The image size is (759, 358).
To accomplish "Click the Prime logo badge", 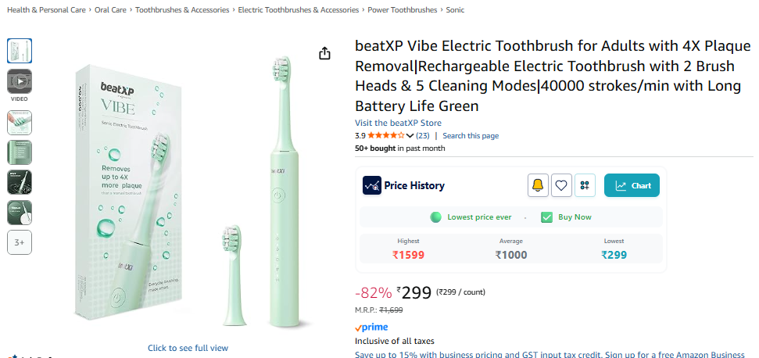I will [371, 328].
